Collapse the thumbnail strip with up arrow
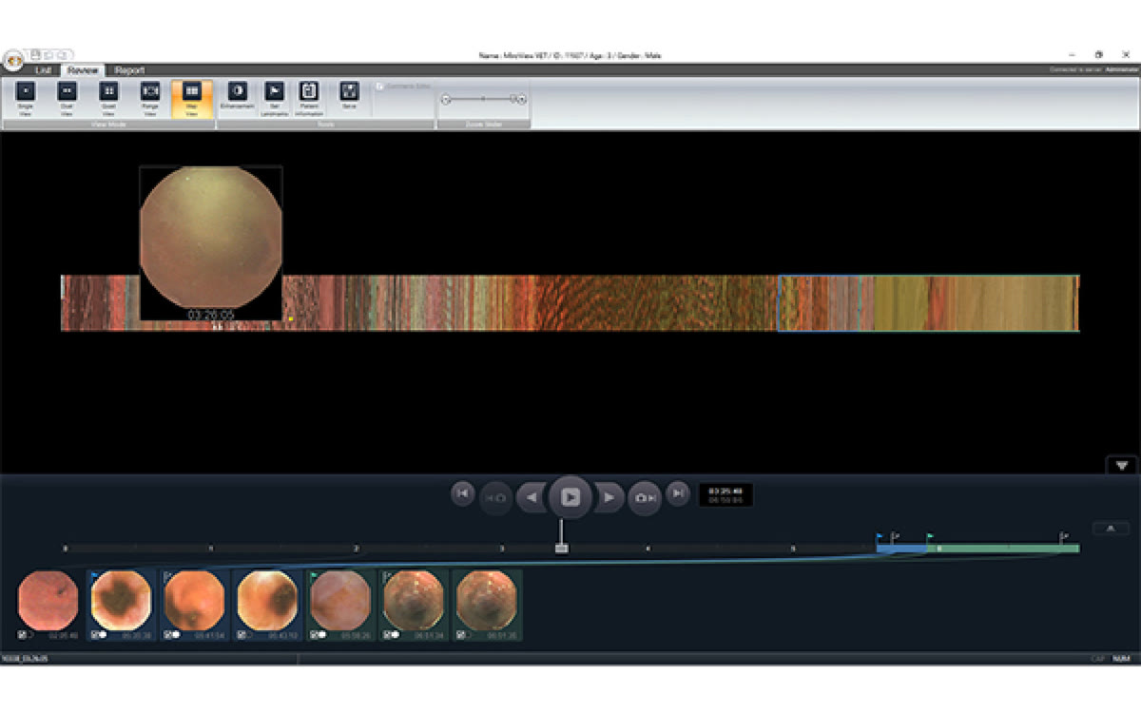The height and width of the screenshot is (713, 1141). click(x=1111, y=528)
